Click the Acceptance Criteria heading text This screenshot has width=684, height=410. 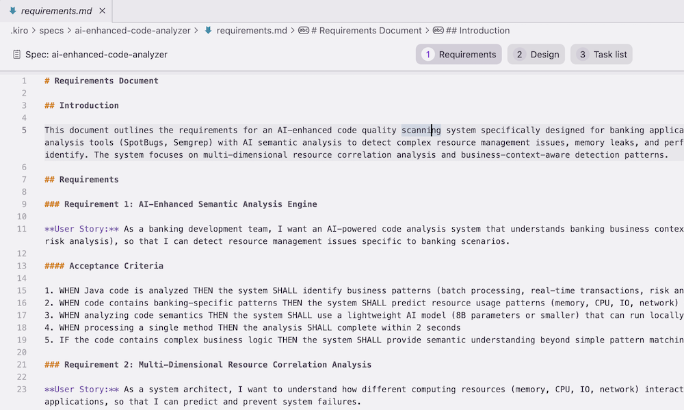point(116,266)
